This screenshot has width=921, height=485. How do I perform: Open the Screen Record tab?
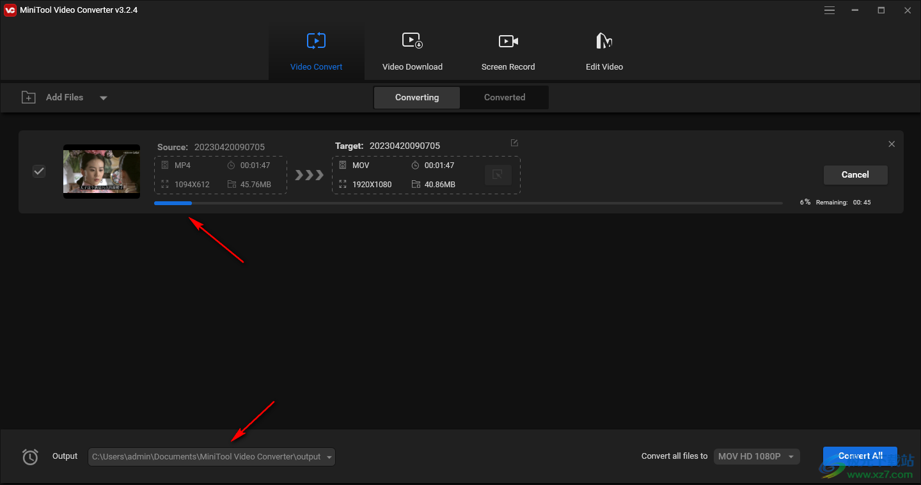[x=508, y=52]
